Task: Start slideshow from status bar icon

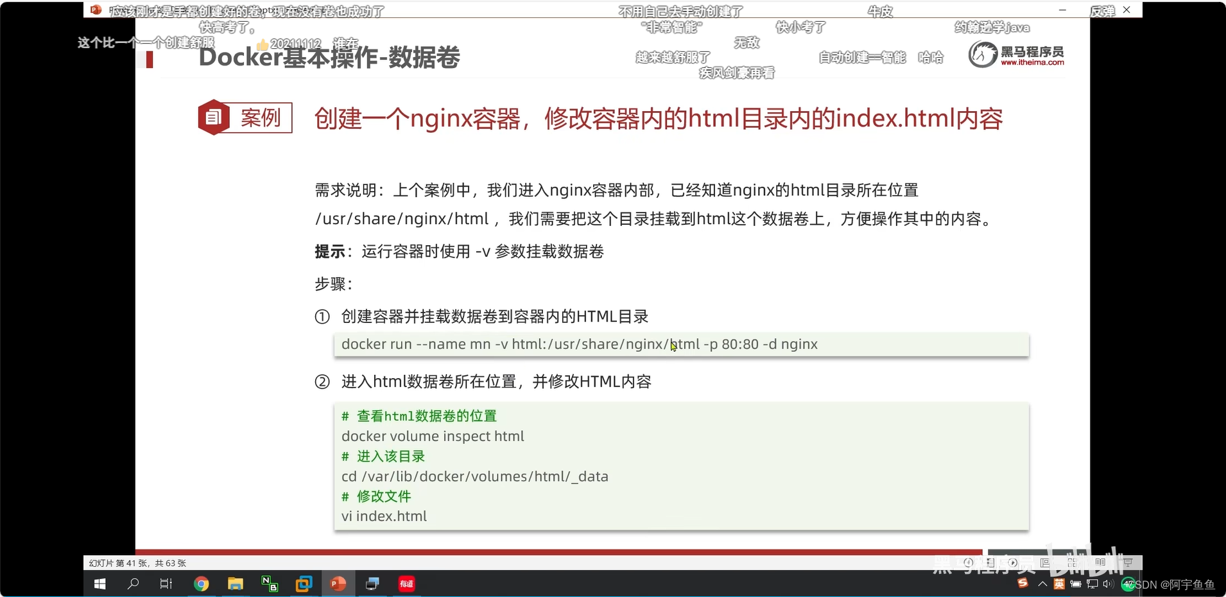Action: (1128, 562)
